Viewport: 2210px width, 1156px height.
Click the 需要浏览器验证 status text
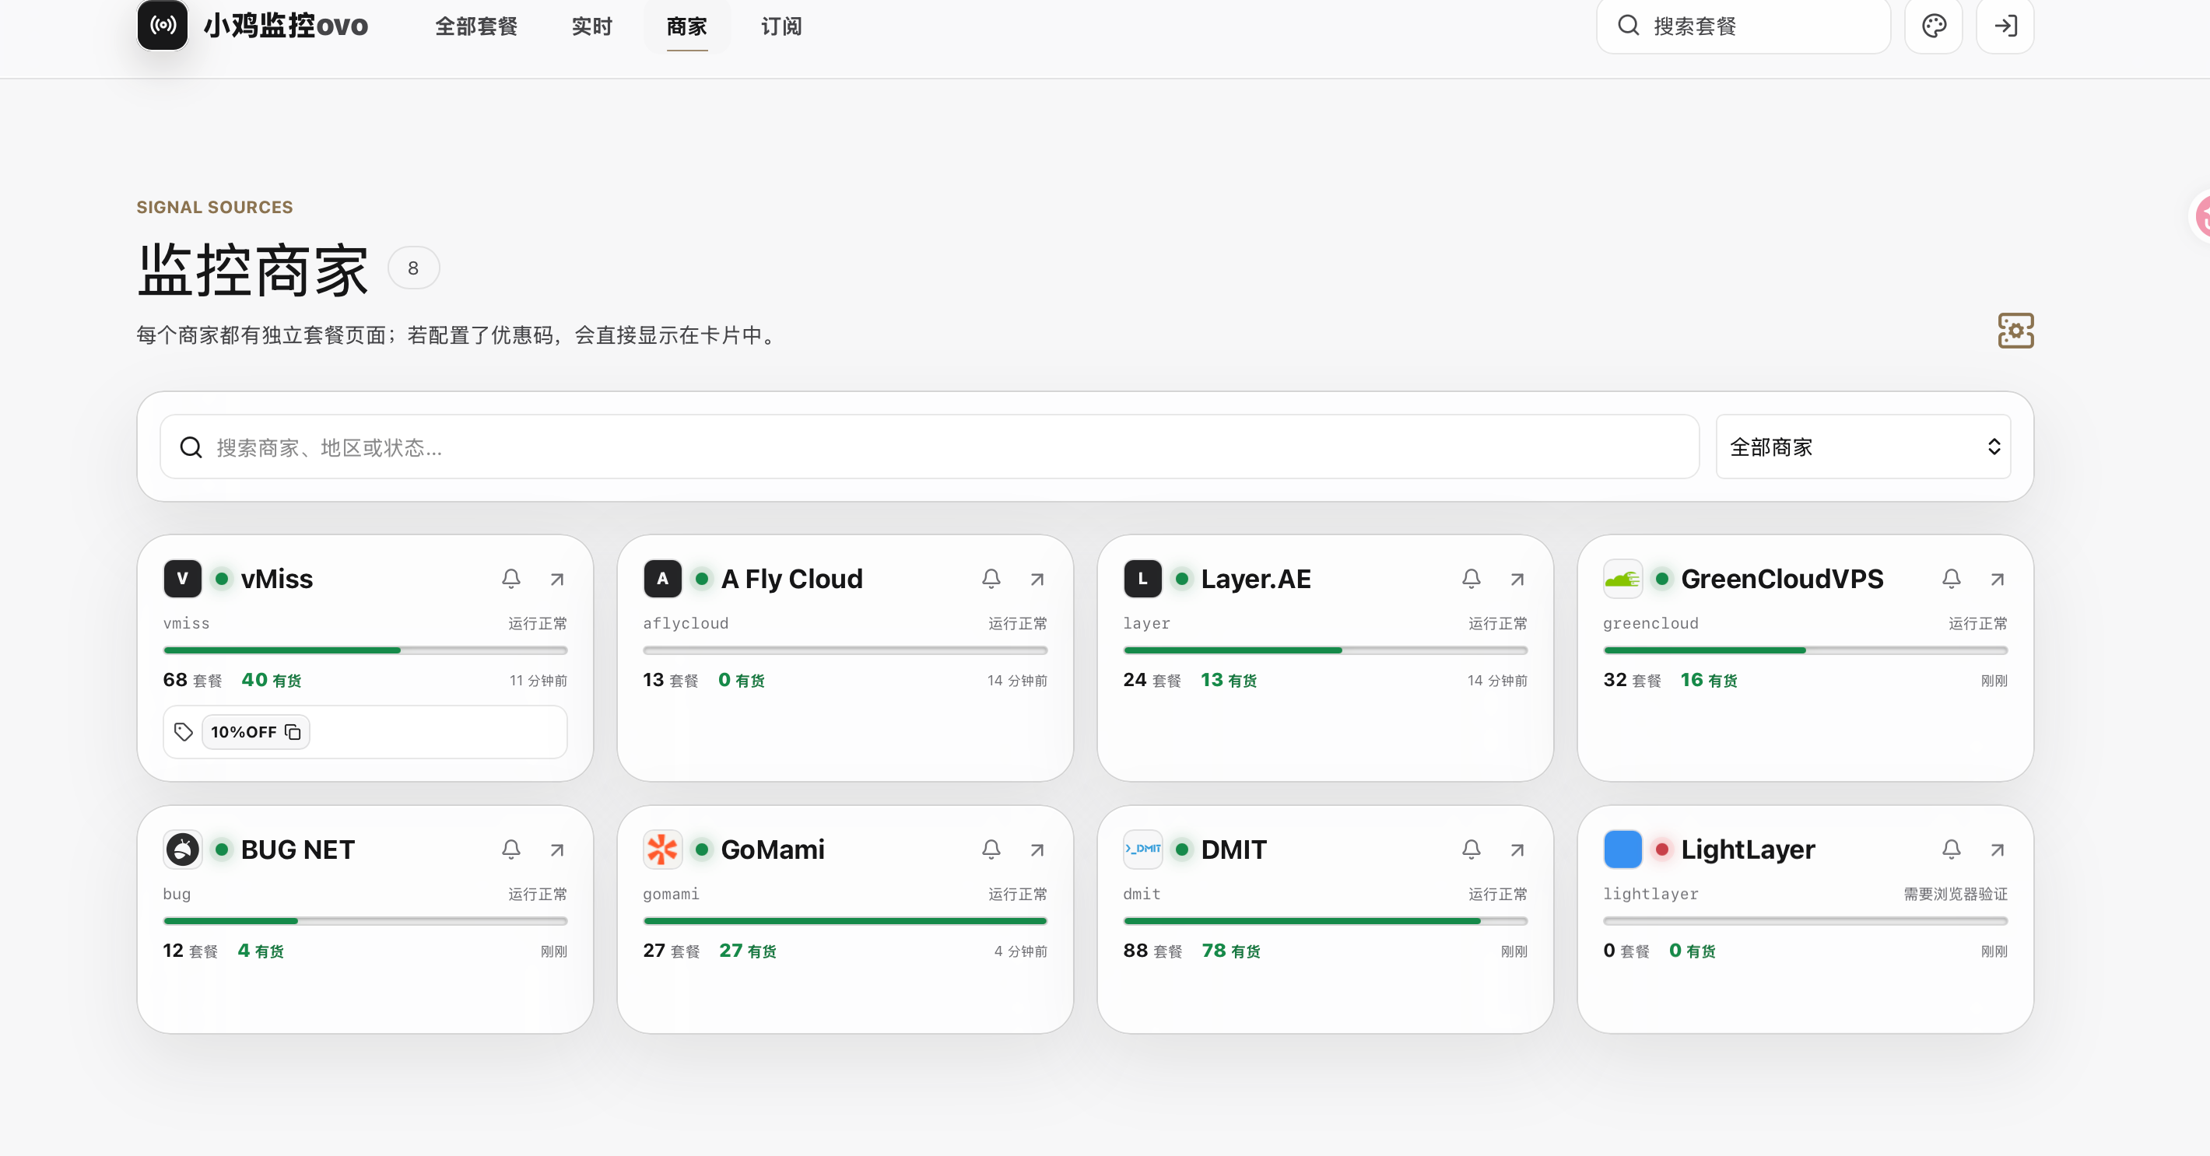tap(1956, 894)
